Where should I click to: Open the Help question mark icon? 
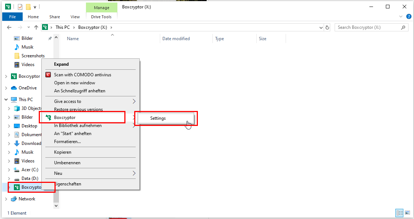point(409,16)
